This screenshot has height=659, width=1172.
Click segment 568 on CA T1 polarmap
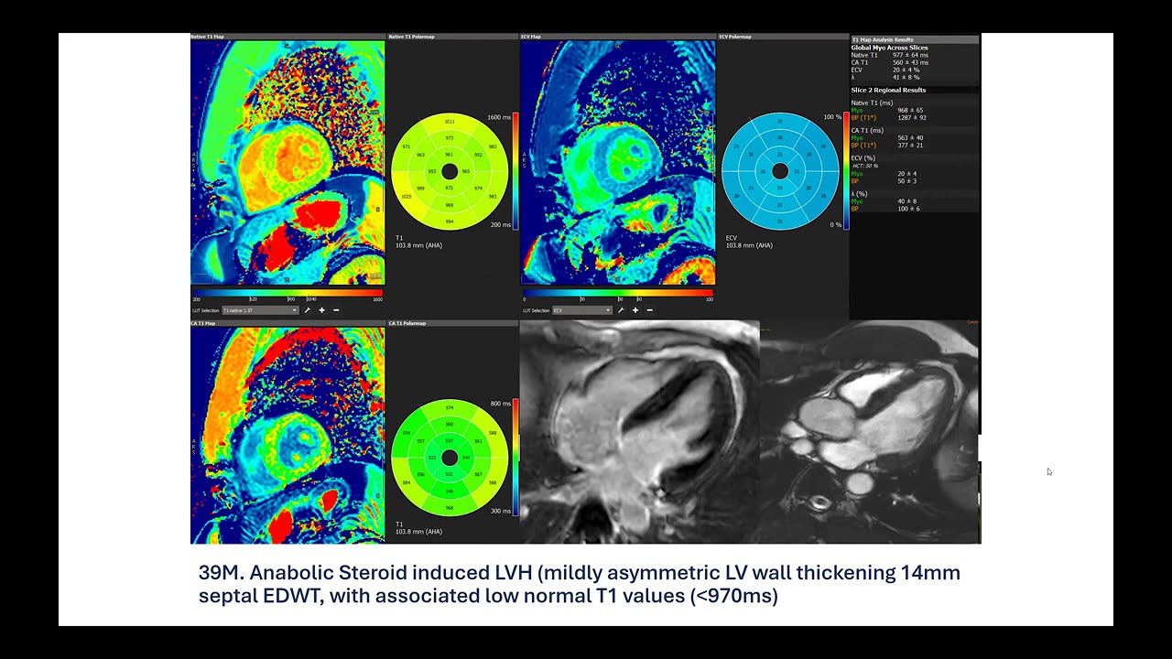click(x=450, y=508)
